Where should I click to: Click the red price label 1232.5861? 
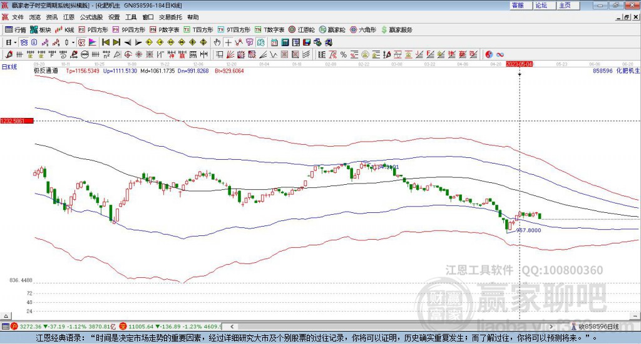(x=16, y=121)
